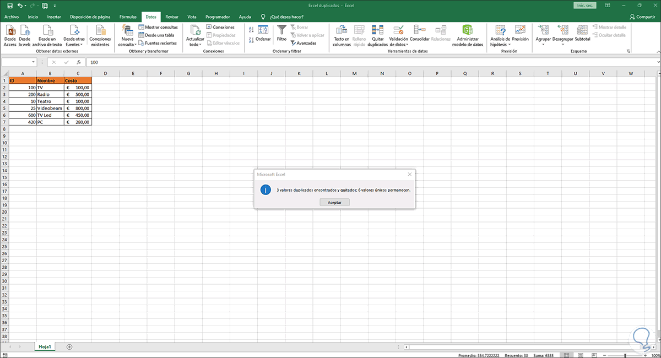Click the Previsión forecast sheet icon
This screenshot has height=358, width=661.
coord(520,34)
